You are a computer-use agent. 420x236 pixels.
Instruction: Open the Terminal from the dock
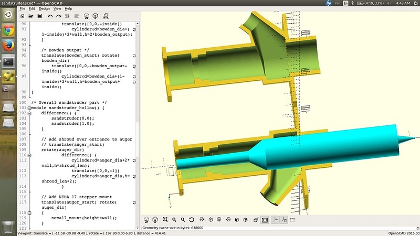click(8, 61)
